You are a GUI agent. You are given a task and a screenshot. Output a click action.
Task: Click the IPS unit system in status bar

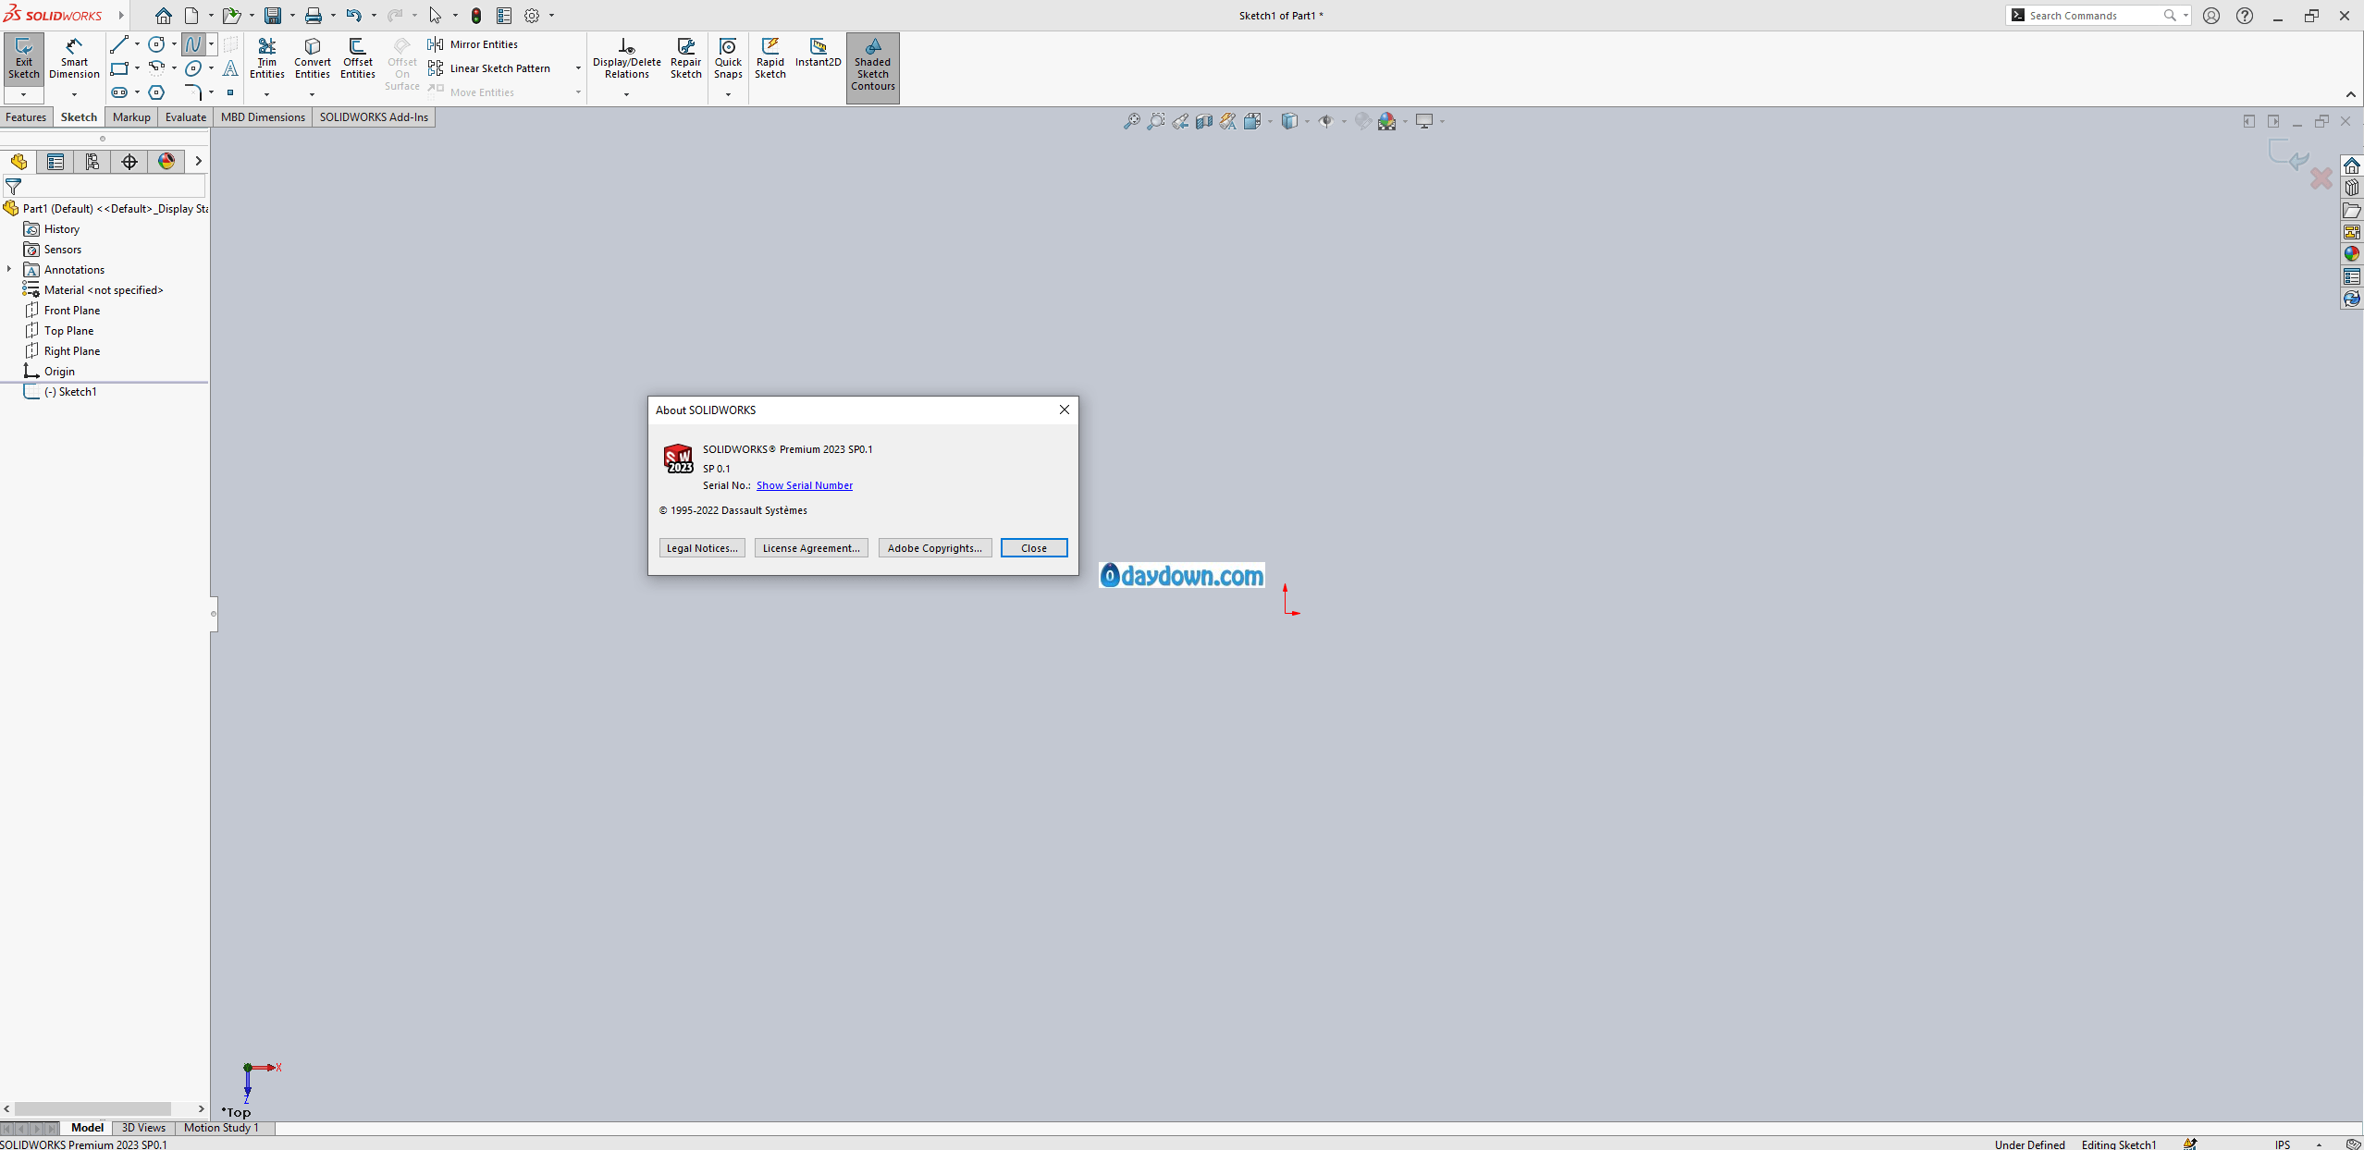click(2283, 1144)
